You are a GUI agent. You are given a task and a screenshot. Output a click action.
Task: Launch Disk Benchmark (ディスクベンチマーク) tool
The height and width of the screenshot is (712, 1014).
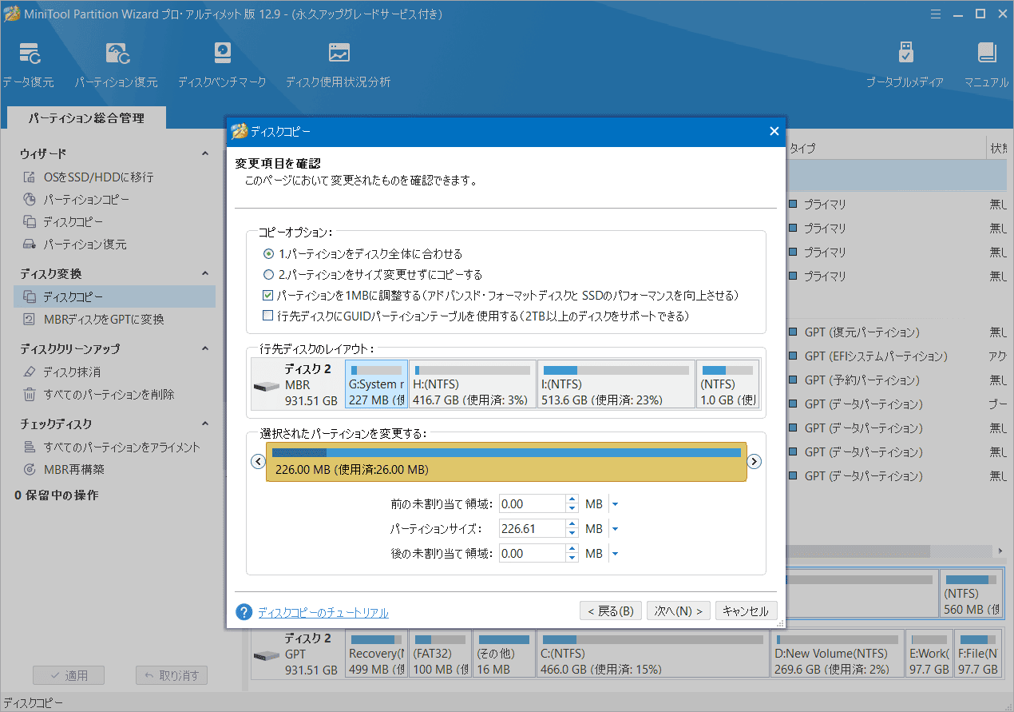223,66
